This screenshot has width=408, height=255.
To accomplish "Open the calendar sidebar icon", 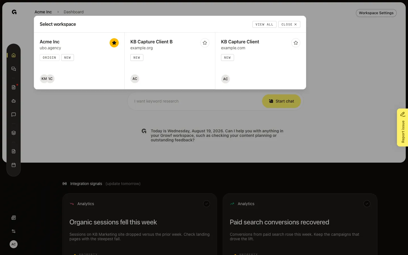I will pos(14,165).
